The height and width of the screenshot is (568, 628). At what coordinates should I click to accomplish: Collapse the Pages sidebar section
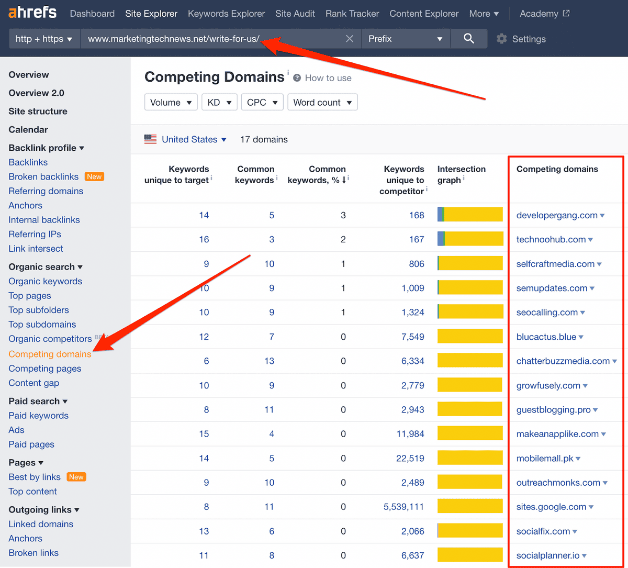pos(26,463)
